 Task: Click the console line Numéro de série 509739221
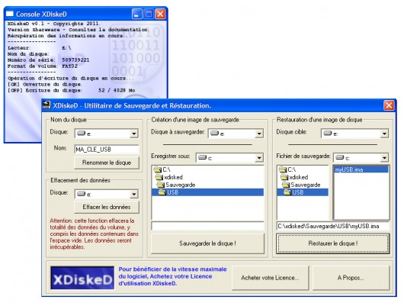[x=49, y=60]
